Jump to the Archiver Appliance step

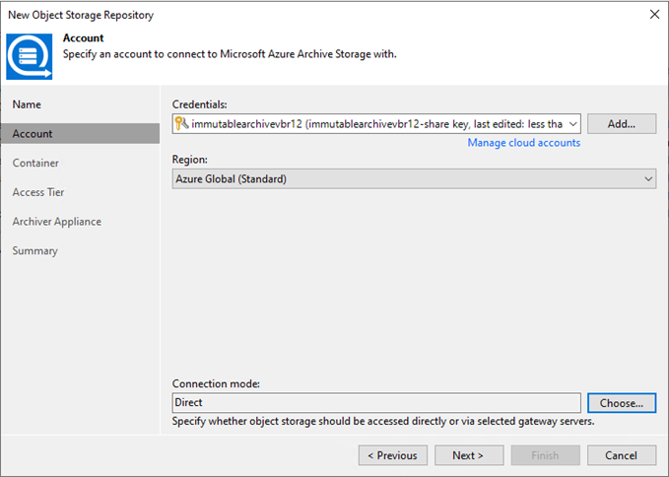click(57, 222)
